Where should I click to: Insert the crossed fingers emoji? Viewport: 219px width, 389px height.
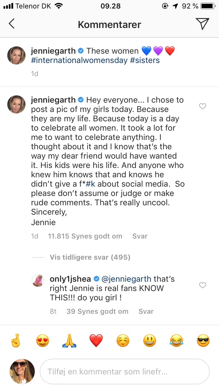pos(15,341)
